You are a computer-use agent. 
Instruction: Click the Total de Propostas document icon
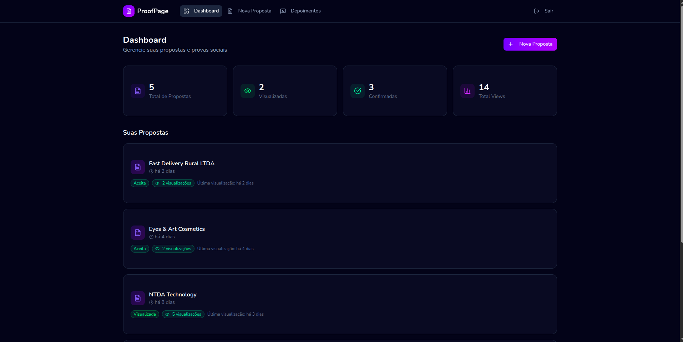(137, 91)
